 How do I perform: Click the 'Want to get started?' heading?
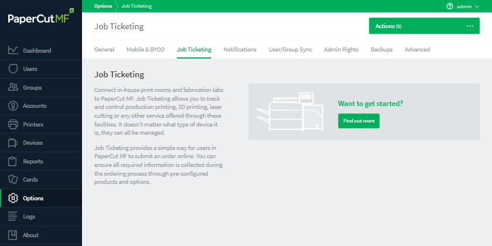point(371,104)
